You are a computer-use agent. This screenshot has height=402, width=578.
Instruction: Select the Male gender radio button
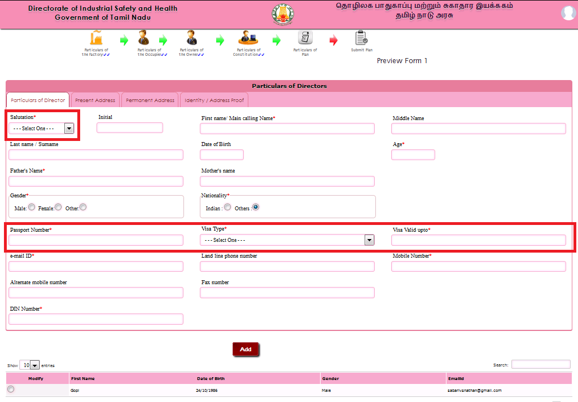click(32, 207)
